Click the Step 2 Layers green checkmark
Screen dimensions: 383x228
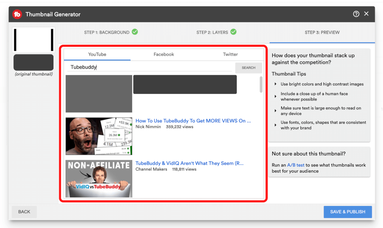(x=233, y=32)
